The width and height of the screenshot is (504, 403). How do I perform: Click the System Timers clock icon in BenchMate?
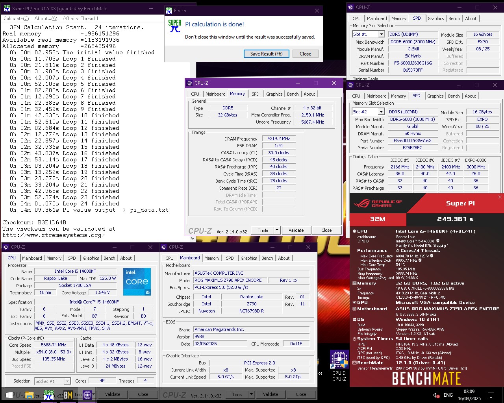[x=354, y=339]
